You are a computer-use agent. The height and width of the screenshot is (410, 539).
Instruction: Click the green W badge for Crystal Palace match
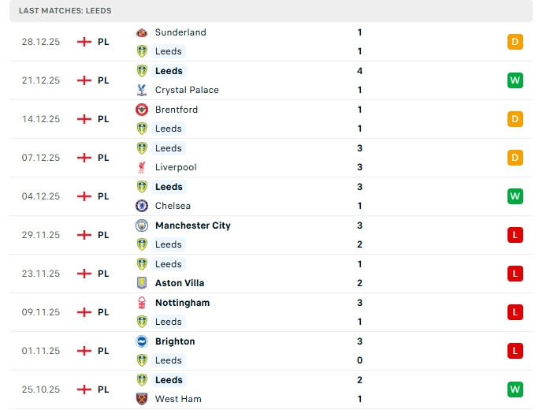[515, 80]
